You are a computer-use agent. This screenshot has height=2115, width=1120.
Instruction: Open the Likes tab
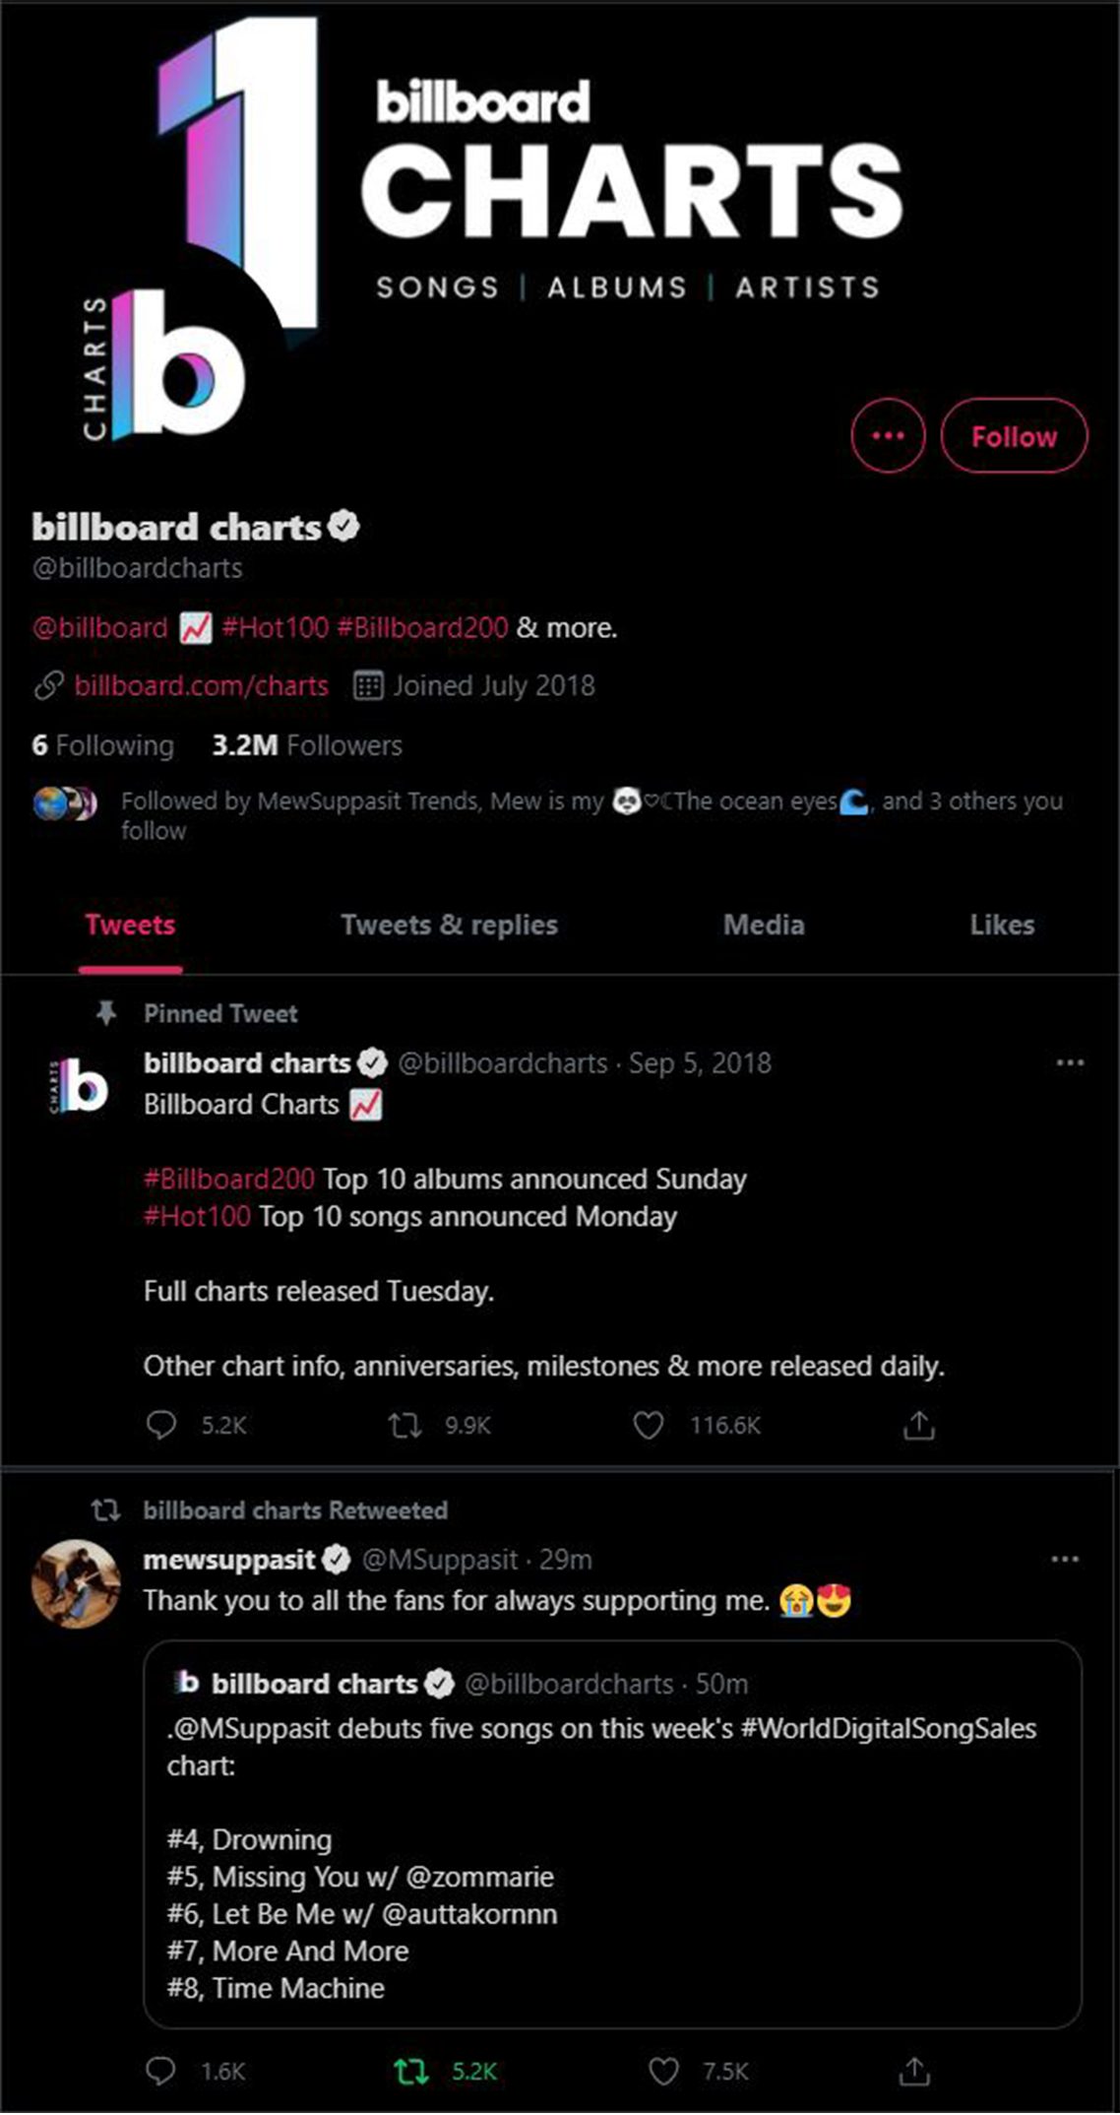click(x=1002, y=925)
